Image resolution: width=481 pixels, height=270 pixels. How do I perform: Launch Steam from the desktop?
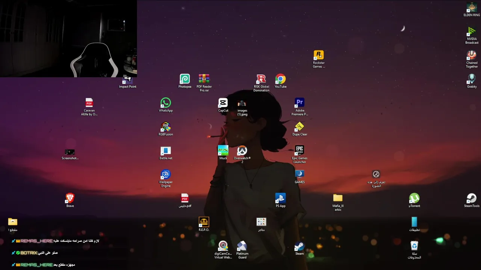coord(299,248)
